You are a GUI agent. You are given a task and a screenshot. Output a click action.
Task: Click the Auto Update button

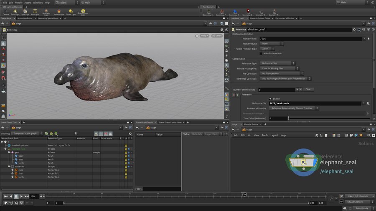362,208
